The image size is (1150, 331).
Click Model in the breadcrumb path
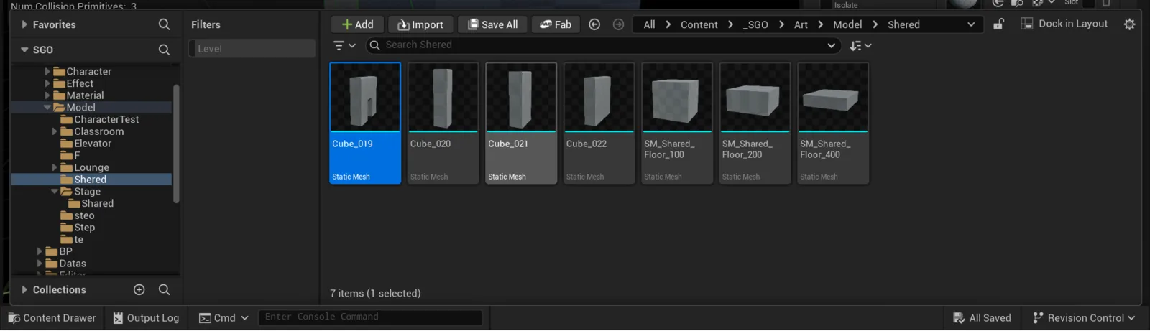click(847, 24)
